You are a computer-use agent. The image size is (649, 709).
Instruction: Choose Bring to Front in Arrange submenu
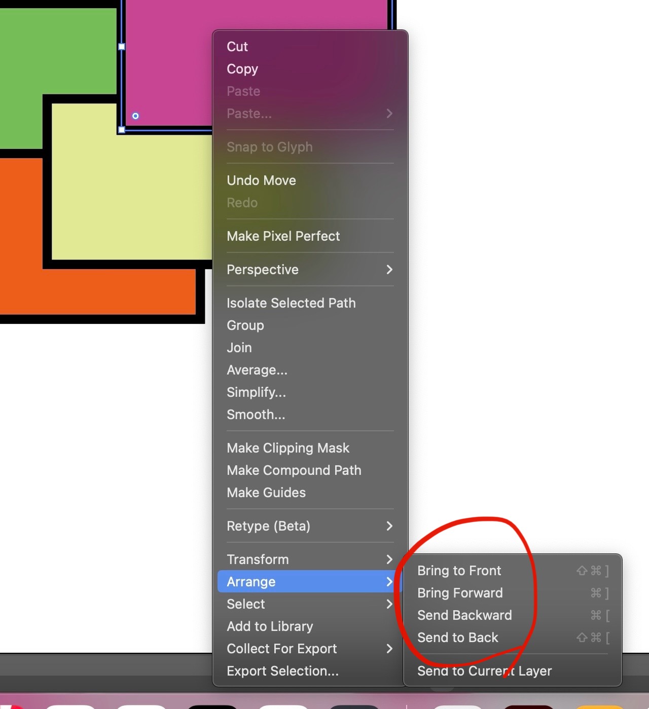[x=513, y=571]
